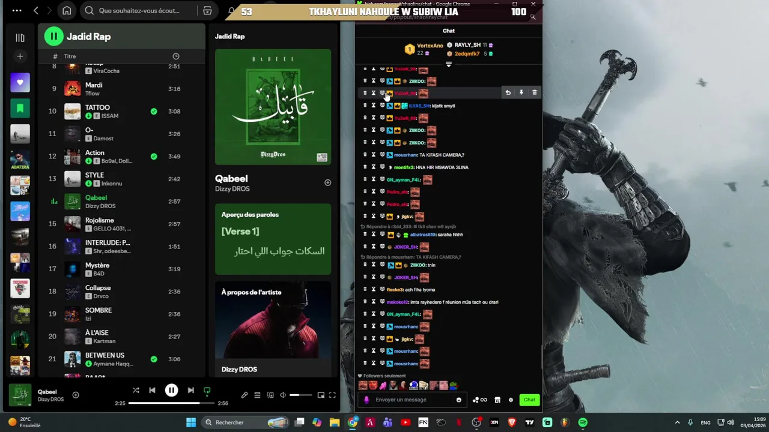
Task: Reply to the highlighted chat message
Action: click(508, 92)
